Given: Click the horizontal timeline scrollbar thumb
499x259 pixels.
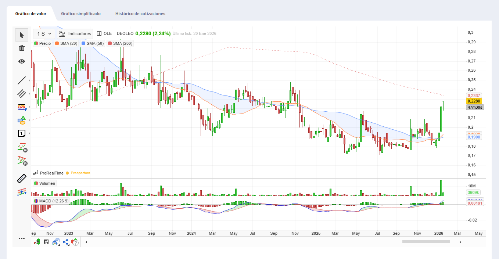Looking at the screenshot, I should click(426, 242).
